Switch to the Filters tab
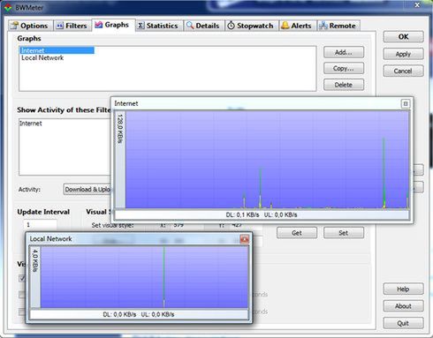Screen dimensions: 433x338 point(72,26)
